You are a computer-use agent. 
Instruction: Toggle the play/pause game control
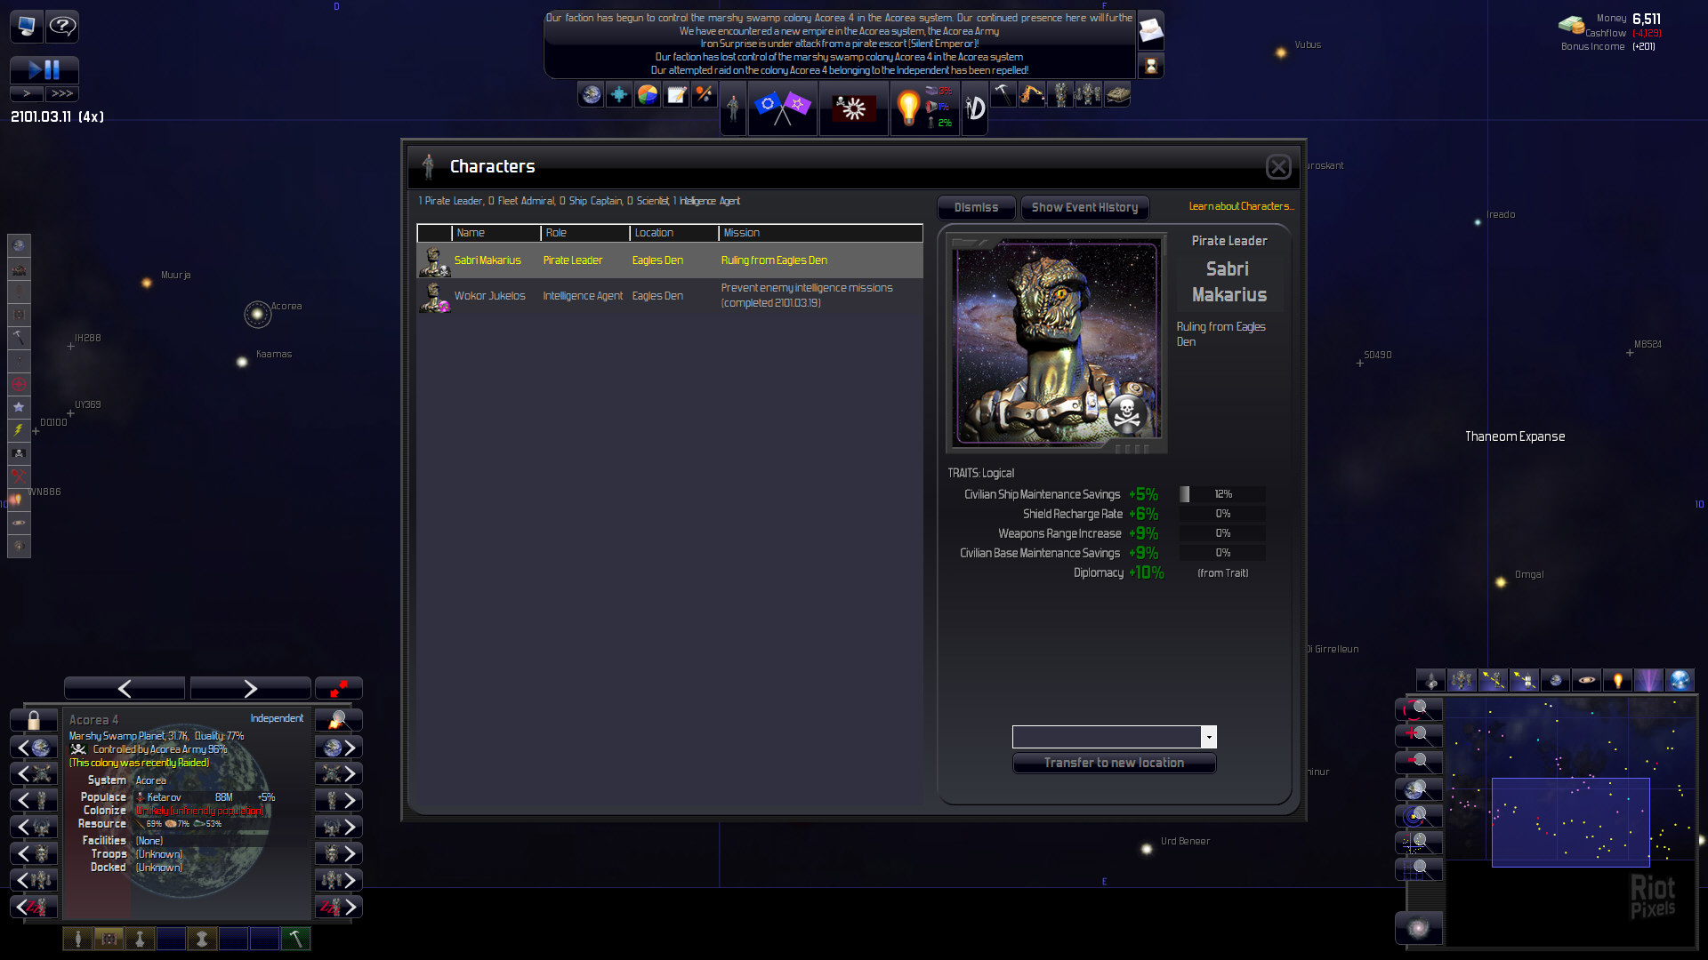(44, 69)
